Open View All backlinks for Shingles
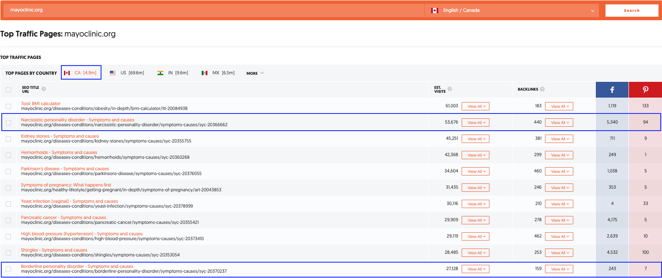This screenshot has height=278, width=662. pos(559,252)
